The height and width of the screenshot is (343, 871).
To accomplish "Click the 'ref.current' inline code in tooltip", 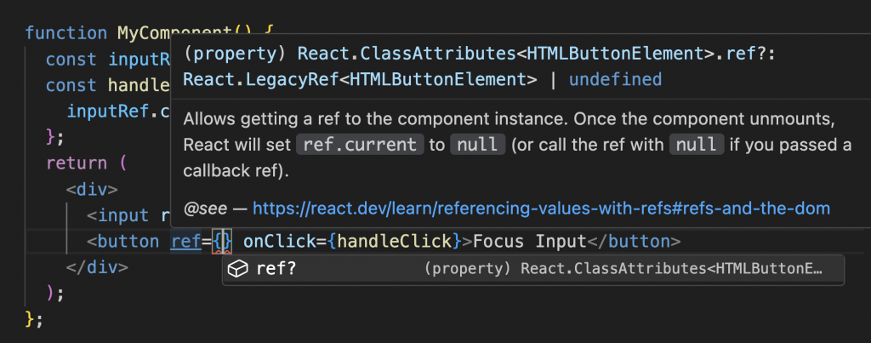I will coord(360,145).
